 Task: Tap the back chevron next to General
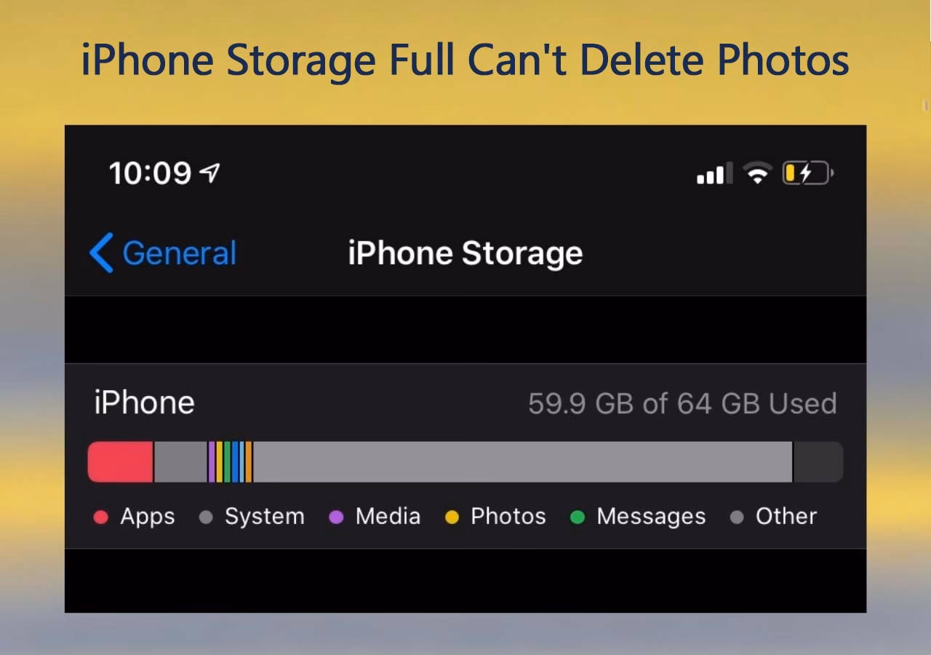click(102, 253)
